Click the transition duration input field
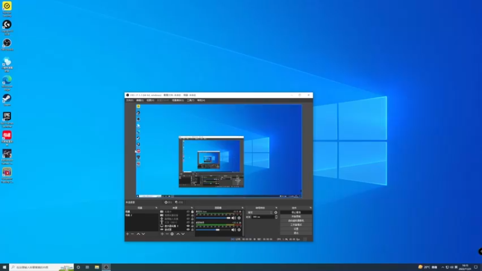Screen dimensions: 482x271 [263, 217]
